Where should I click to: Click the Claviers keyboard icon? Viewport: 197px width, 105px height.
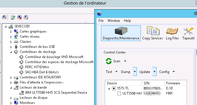16,42
